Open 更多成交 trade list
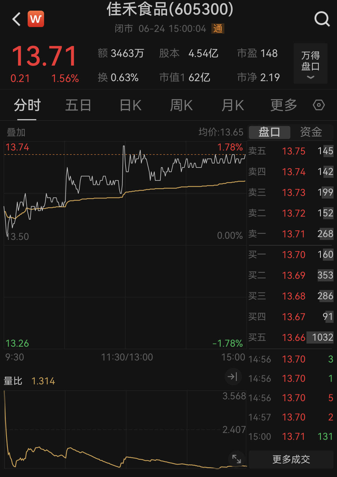The height and width of the screenshot is (477, 337). pyautogui.click(x=291, y=459)
